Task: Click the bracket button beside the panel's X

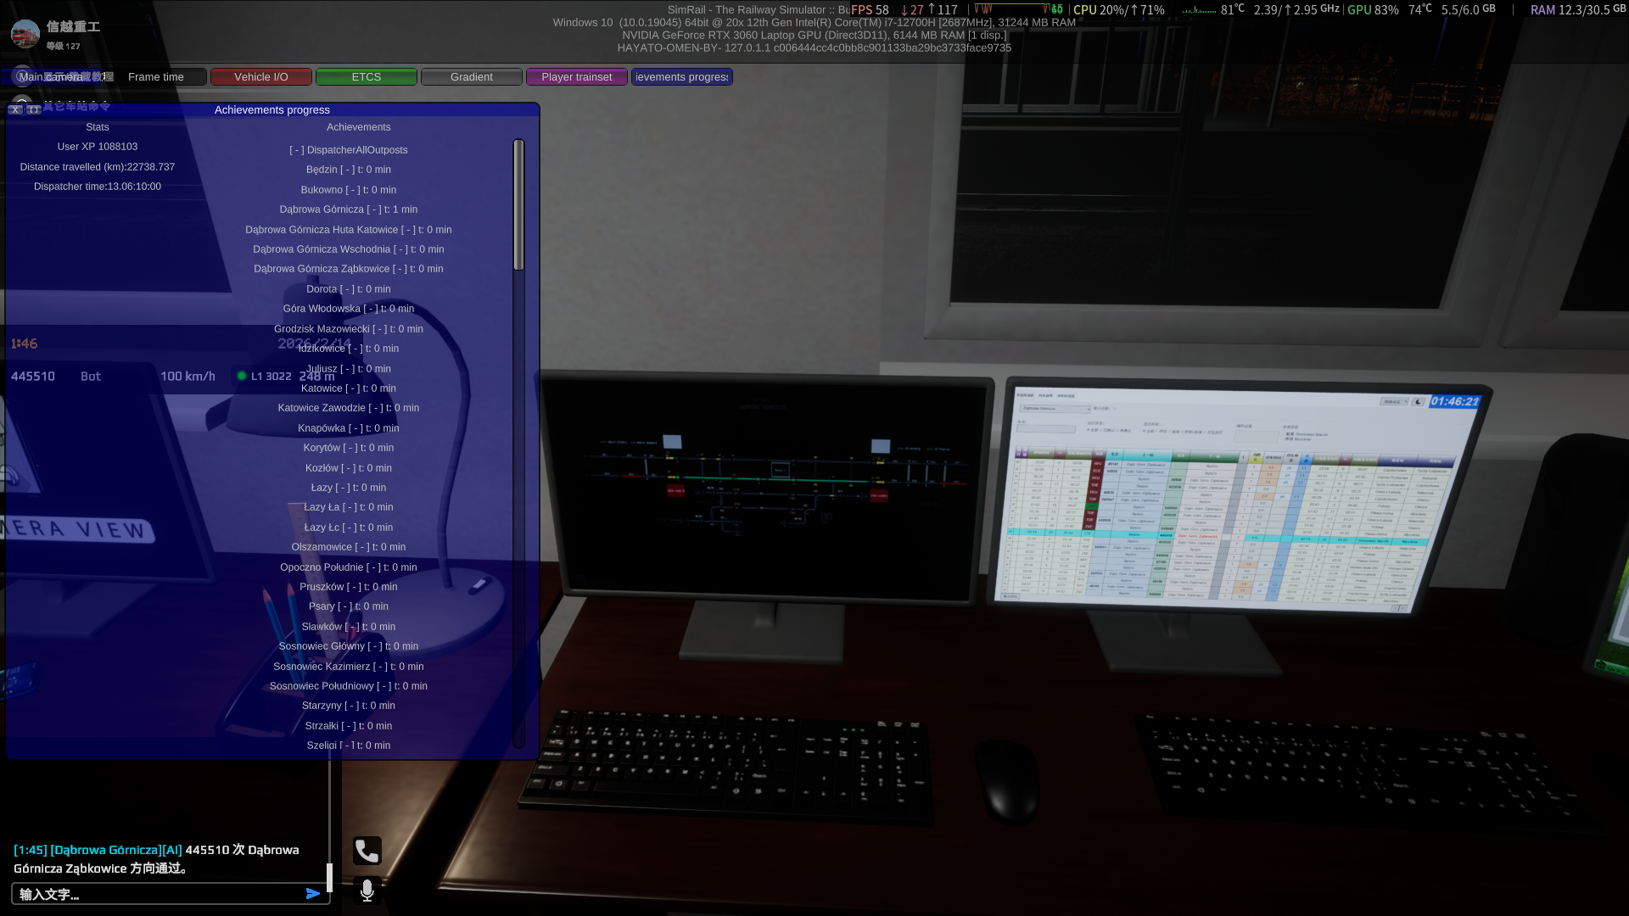Action: pos(34,109)
